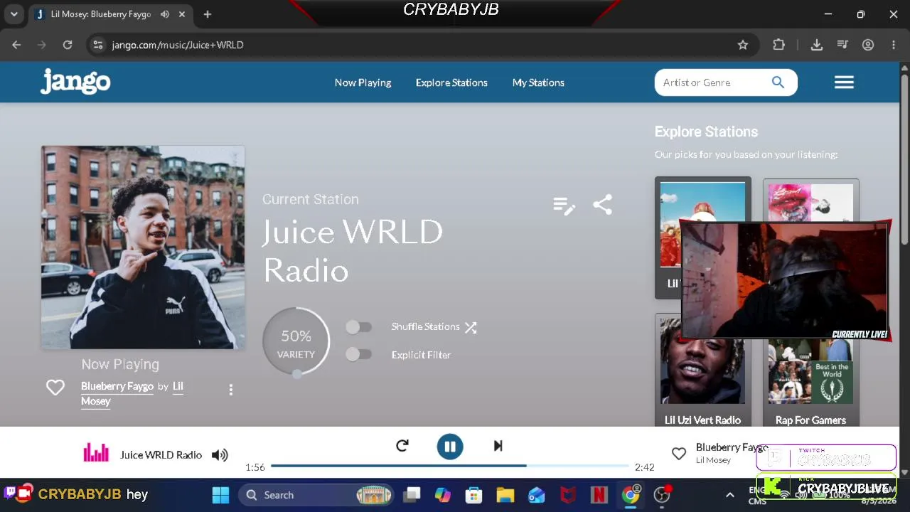Screen dimensions: 910x512
Task: Click the search magnifier icon
Action: [778, 82]
